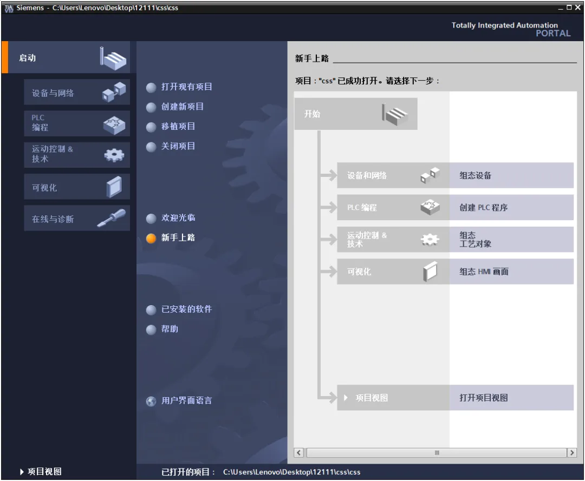Select the 欢迎光临 radio bullet
Screen dimensions: 585x481
[151, 219]
